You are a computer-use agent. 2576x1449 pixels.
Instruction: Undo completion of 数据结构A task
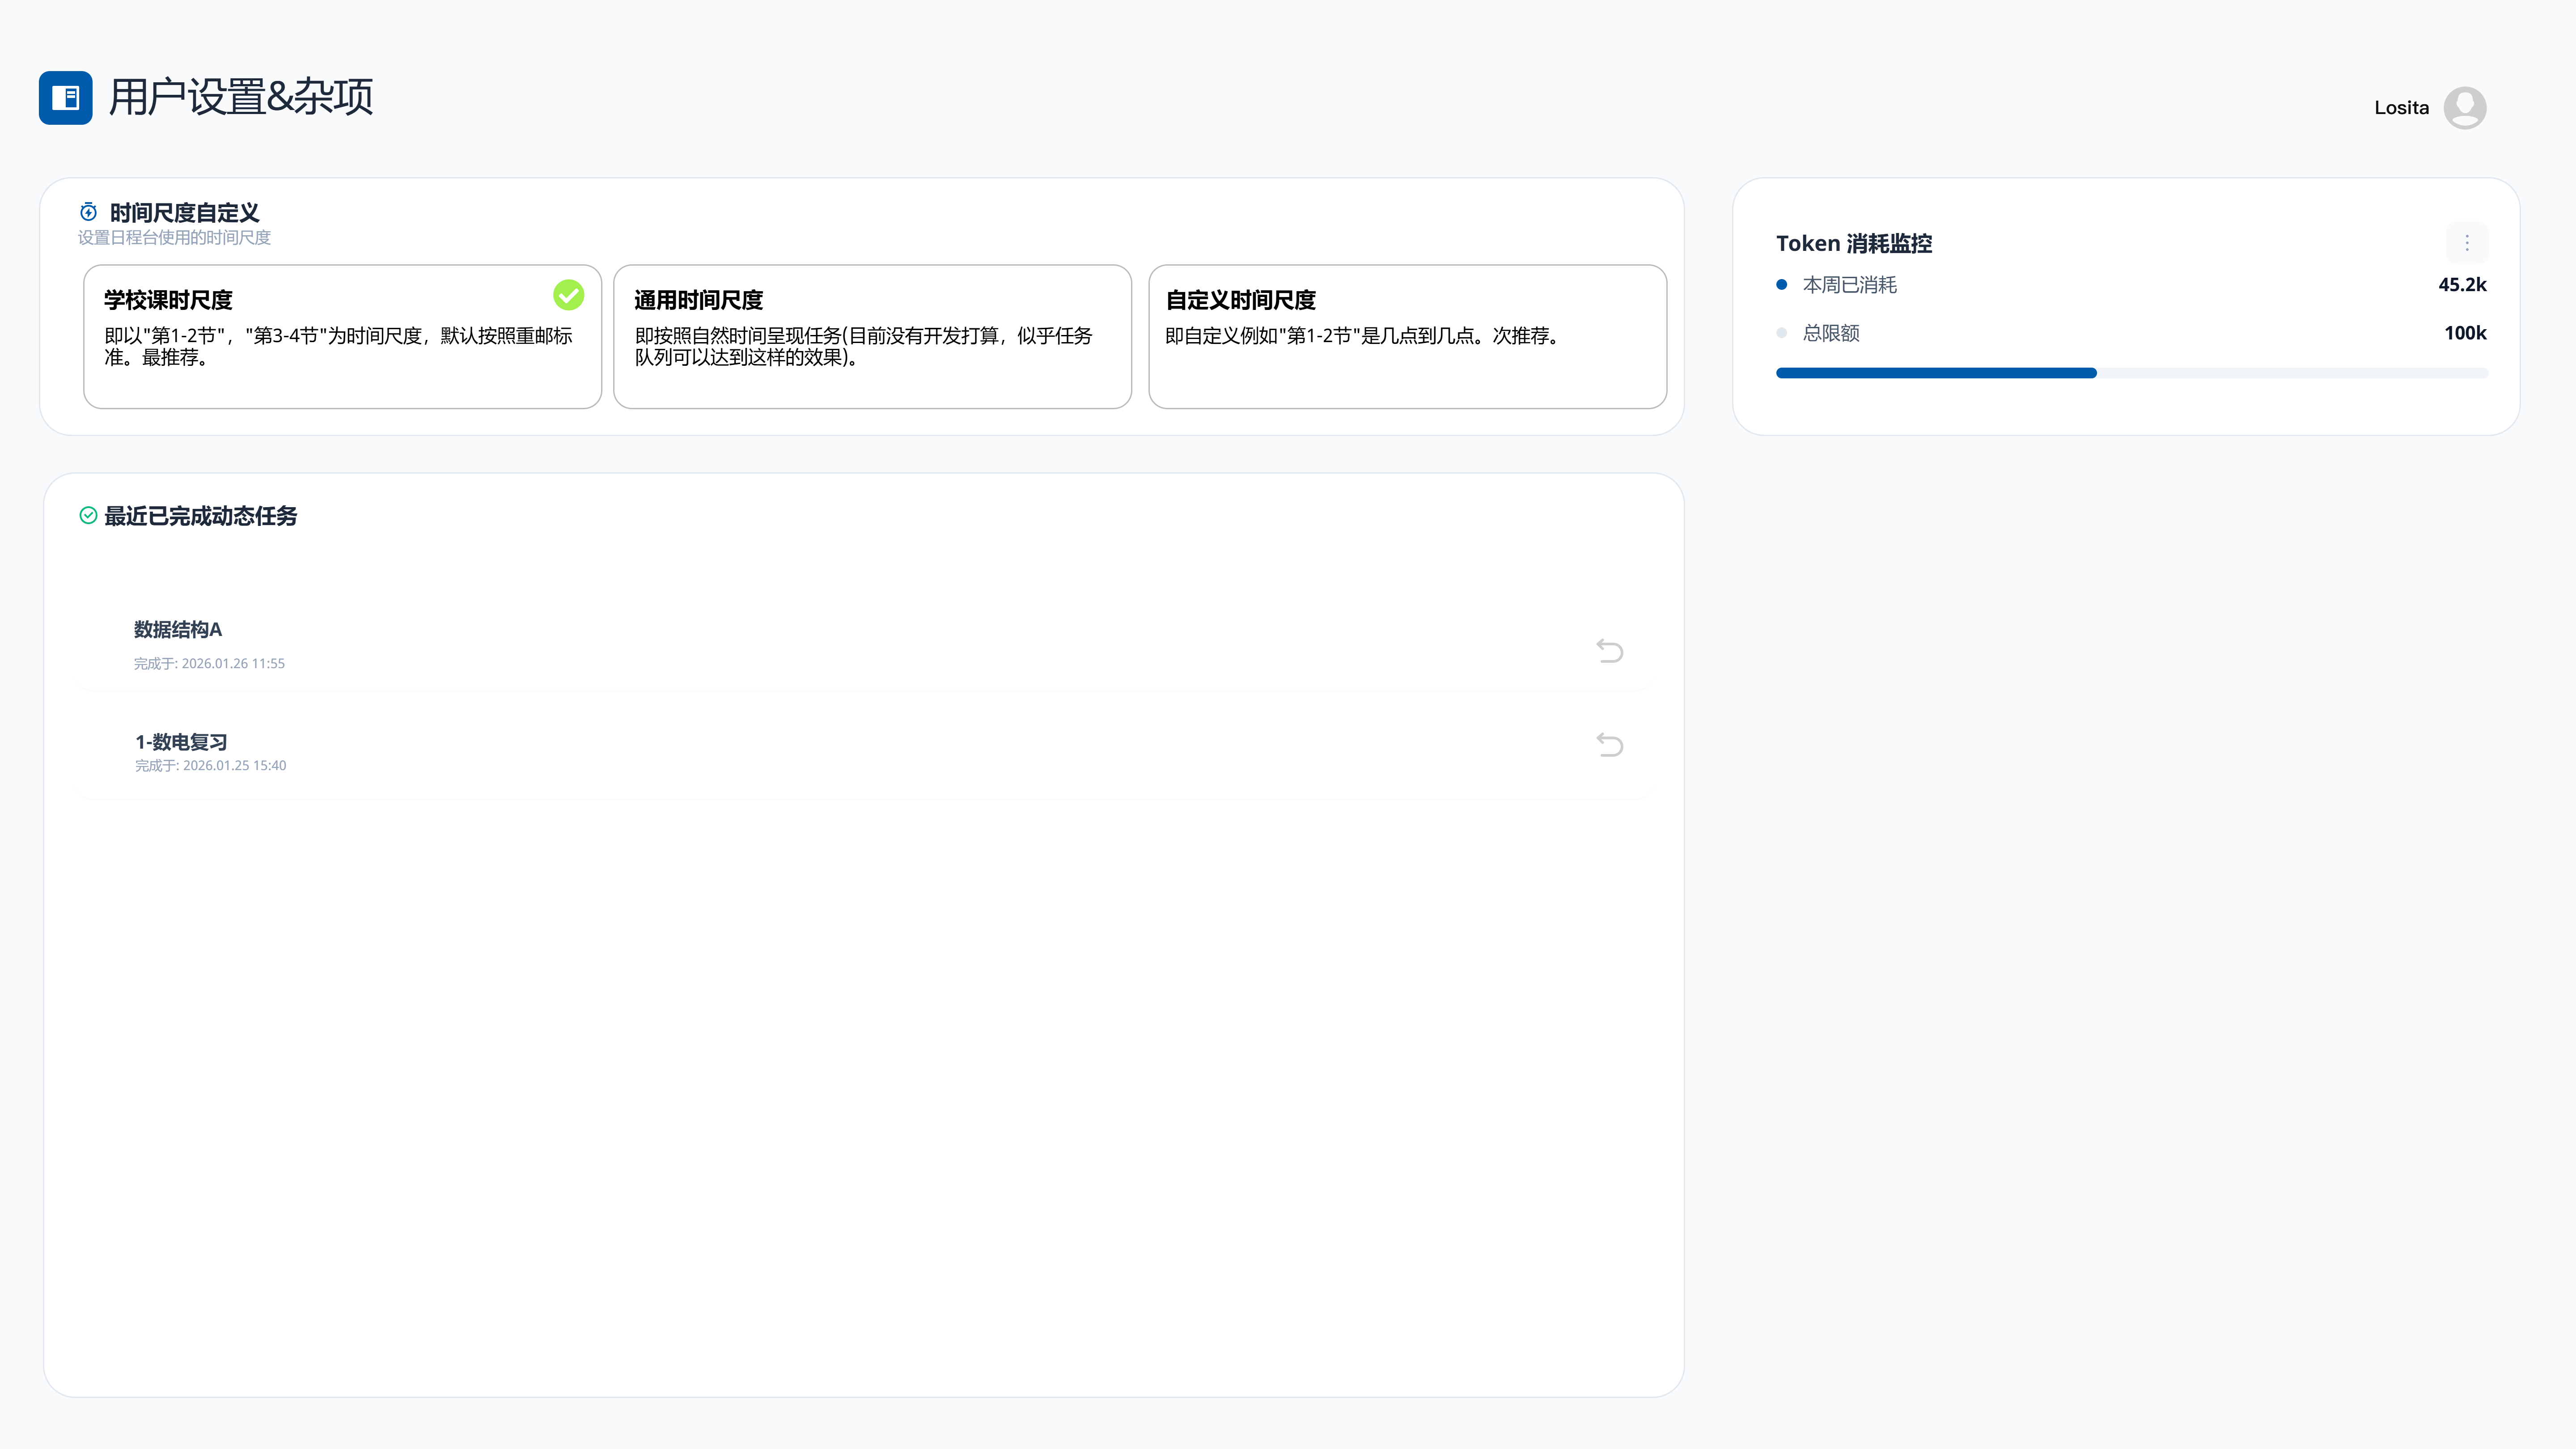click(x=1610, y=651)
